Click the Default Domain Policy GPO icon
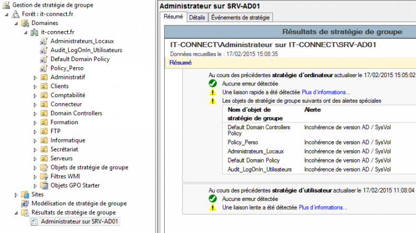The height and width of the screenshot is (233, 416). pyautogui.click(x=44, y=59)
